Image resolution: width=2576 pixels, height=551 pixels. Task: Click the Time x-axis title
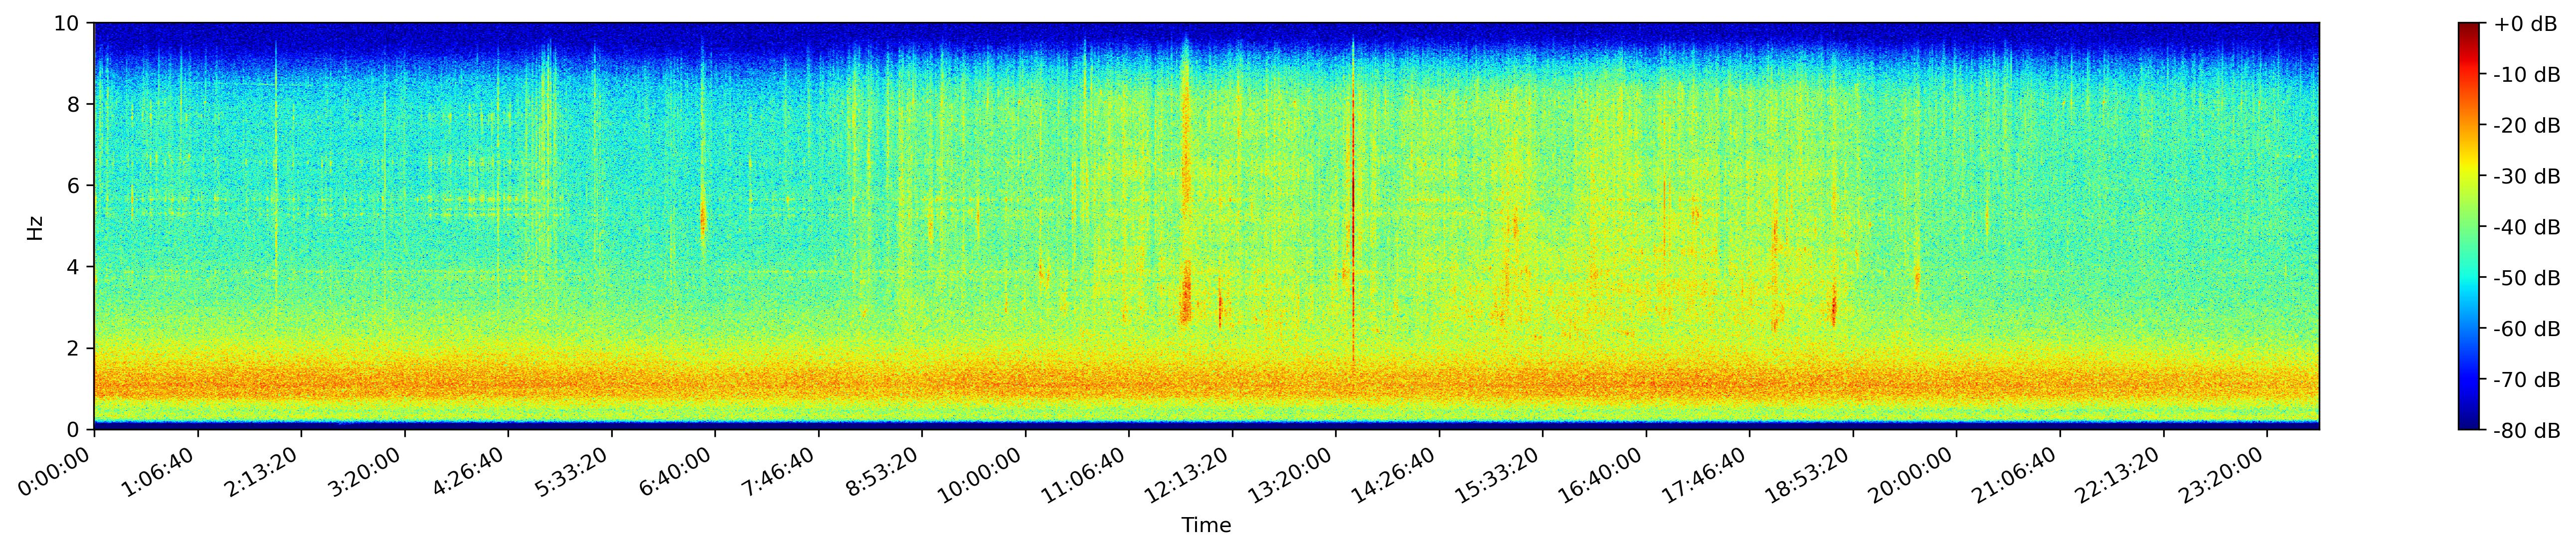click(x=1206, y=525)
